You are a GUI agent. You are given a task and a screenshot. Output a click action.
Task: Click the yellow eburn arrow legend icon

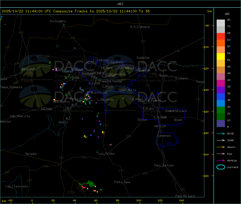pos(221,147)
